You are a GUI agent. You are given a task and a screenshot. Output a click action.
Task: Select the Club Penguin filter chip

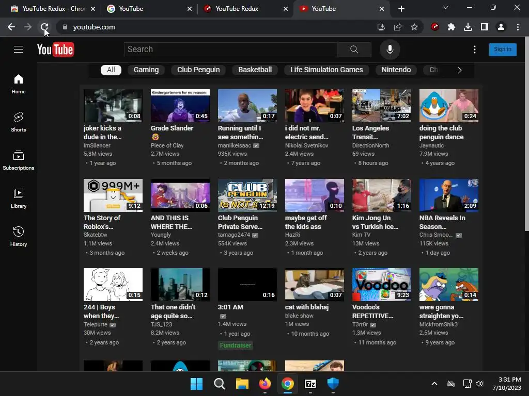(198, 70)
